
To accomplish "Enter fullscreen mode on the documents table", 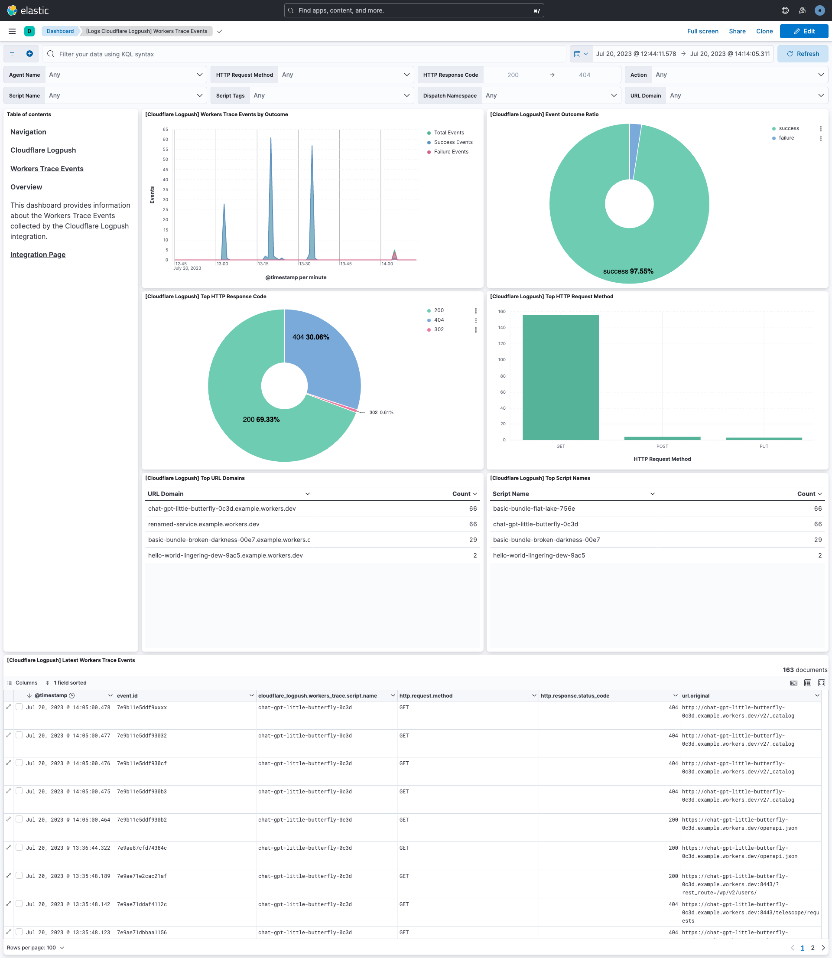I will point(821,683).
